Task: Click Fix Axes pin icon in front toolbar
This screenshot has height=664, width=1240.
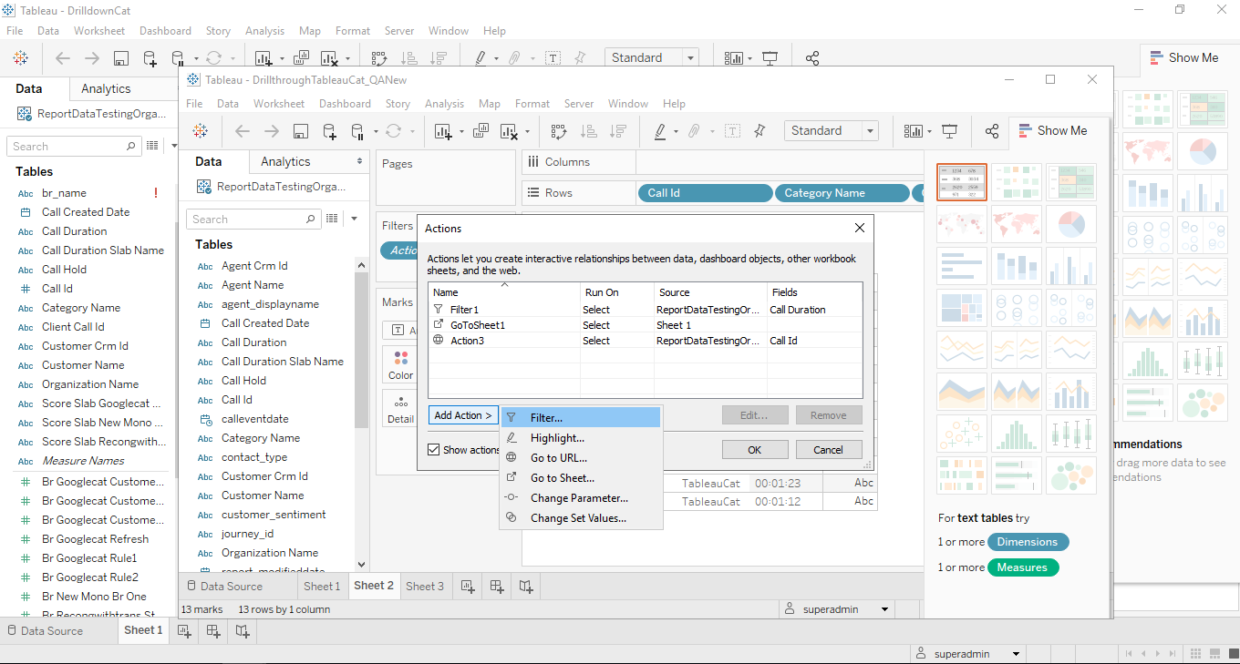Action: pos(759,131)
